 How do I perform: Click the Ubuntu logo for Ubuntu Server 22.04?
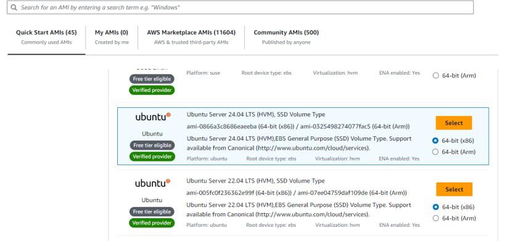(x=152, y=183)
